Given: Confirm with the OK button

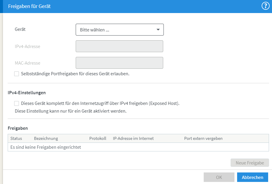Looking at the screenshot, I should [x=219, y=177].
